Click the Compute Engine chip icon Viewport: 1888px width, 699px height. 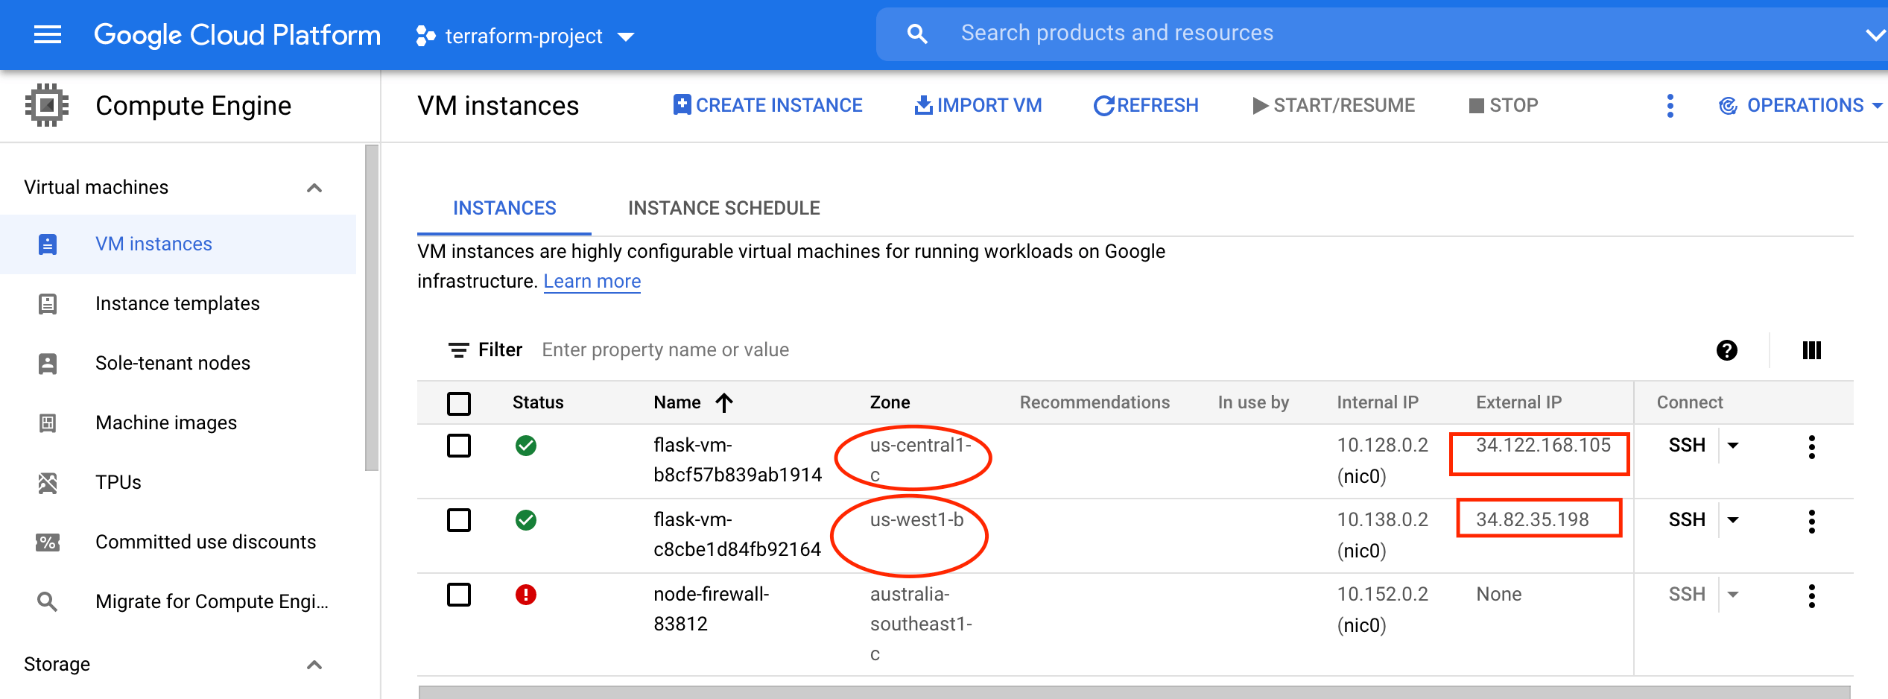[47, 105]
